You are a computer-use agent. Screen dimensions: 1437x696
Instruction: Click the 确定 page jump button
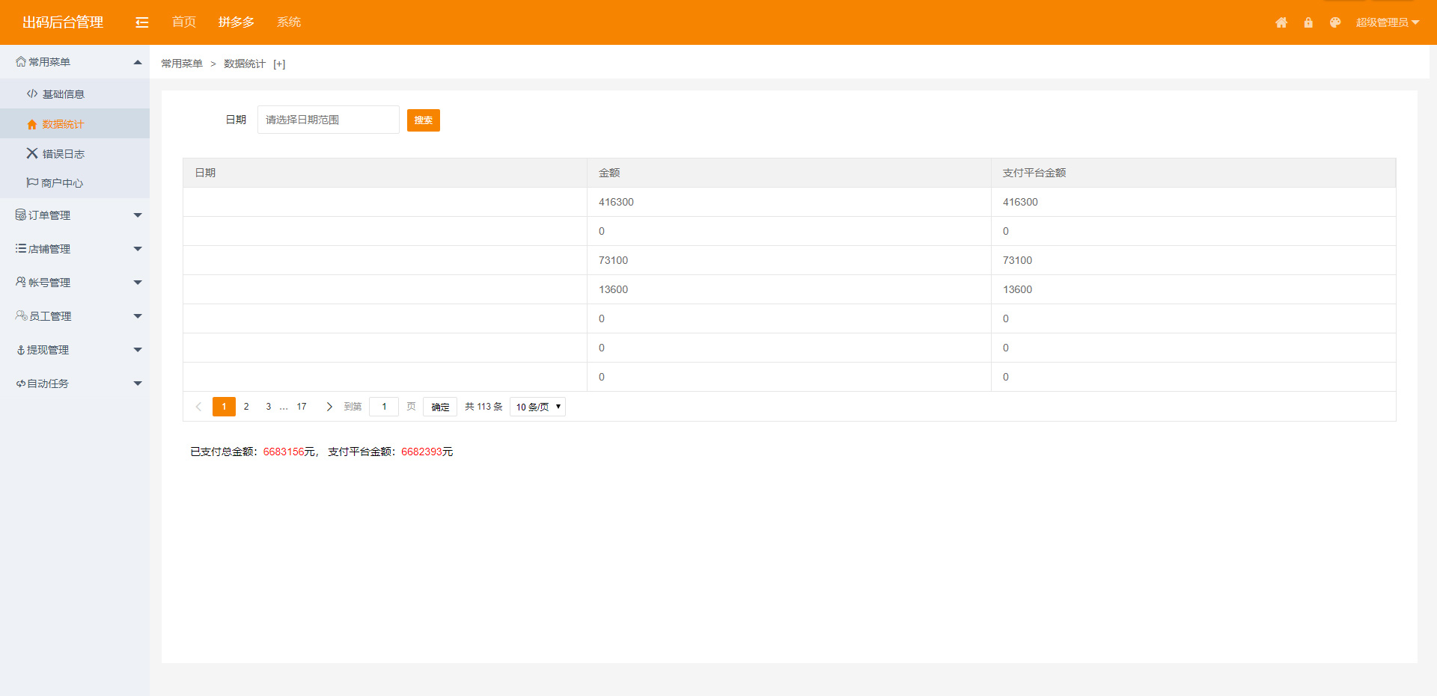(440, 407)
